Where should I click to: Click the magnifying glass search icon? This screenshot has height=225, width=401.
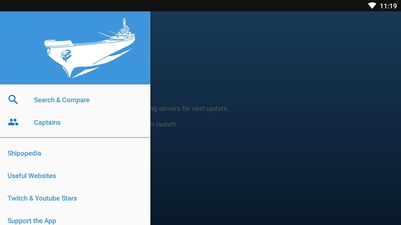tap(13, 99)
